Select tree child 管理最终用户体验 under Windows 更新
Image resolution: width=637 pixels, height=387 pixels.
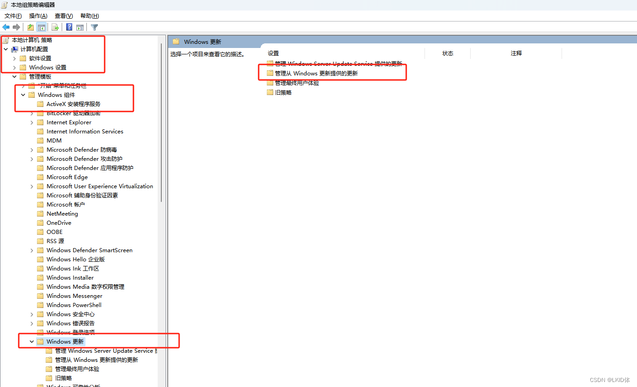click(x=77, y=369)
